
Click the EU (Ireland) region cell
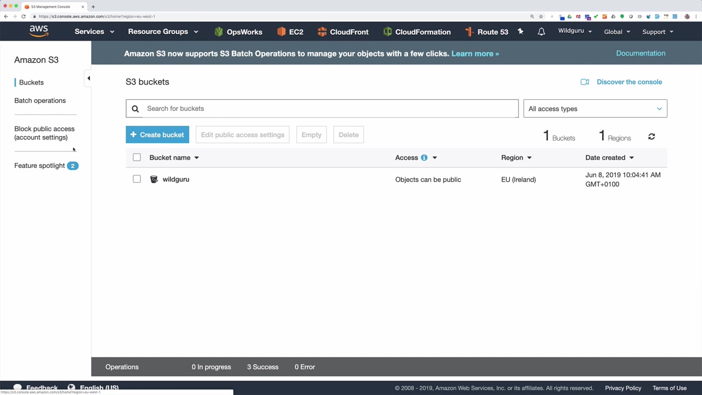tap(518, 179)
